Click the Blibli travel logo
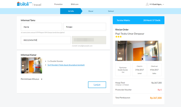 point(29,4)
